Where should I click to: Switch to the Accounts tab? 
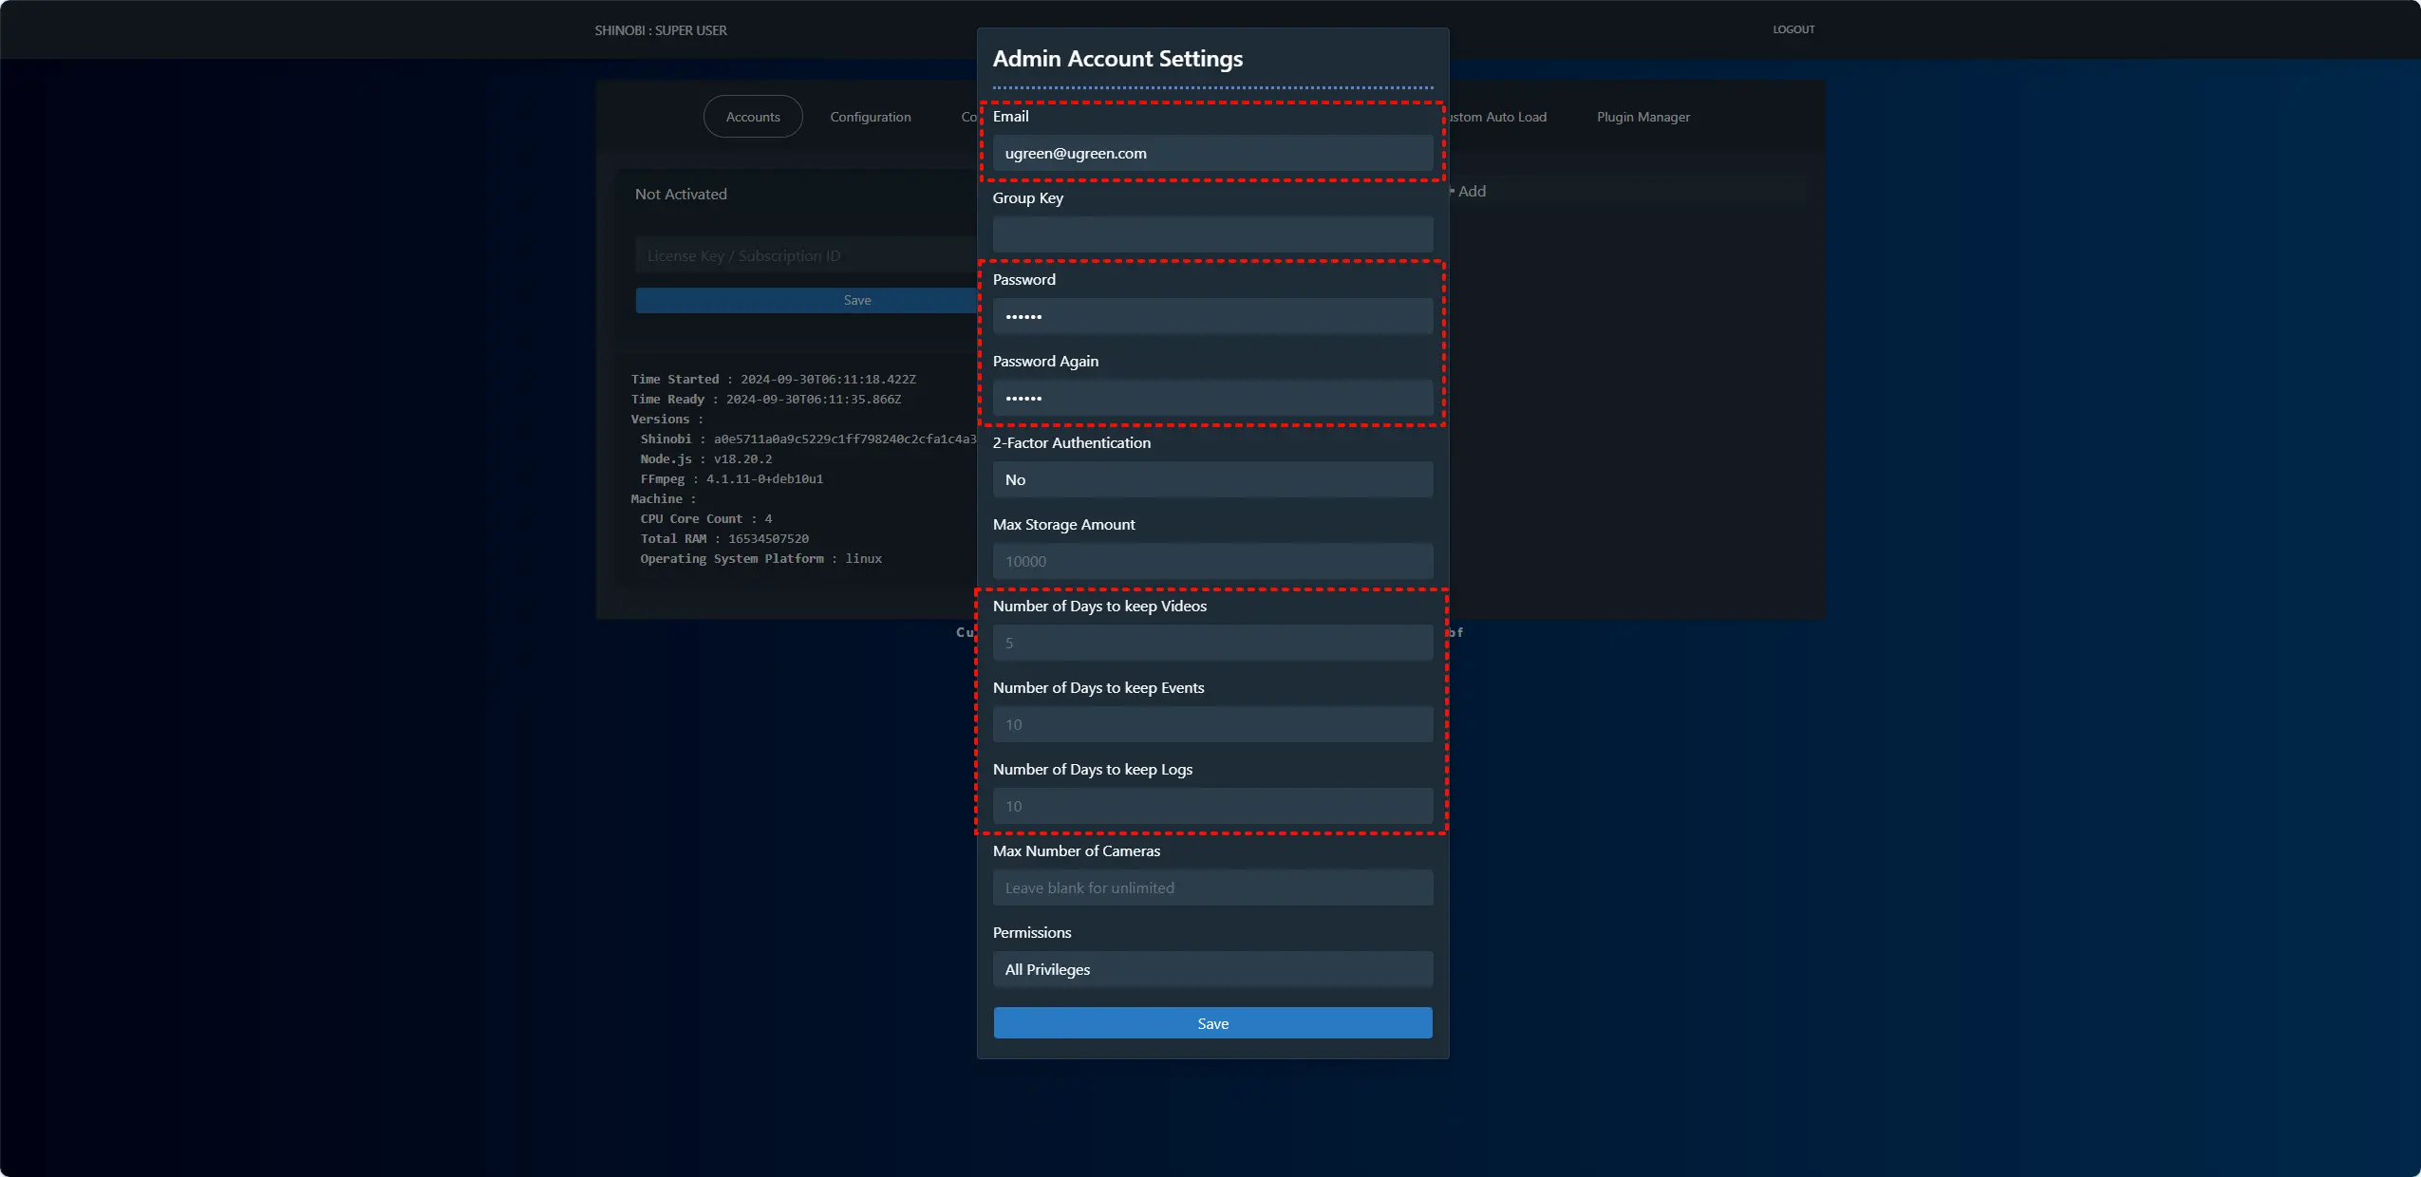(752, 117)
